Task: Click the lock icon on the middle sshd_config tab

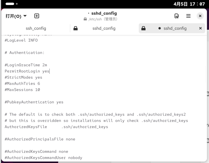Action: coord(76,28)
